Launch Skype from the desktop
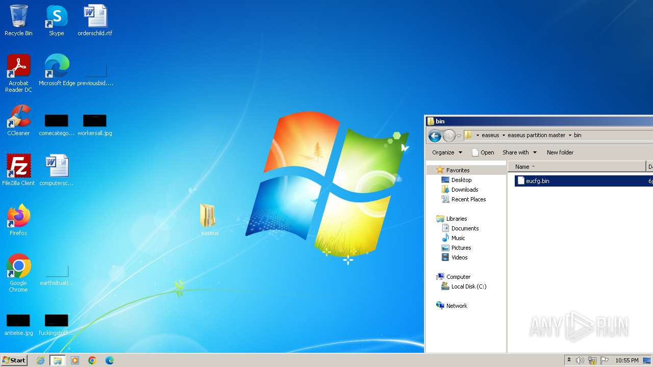653x367 pixels. point(56,20)
